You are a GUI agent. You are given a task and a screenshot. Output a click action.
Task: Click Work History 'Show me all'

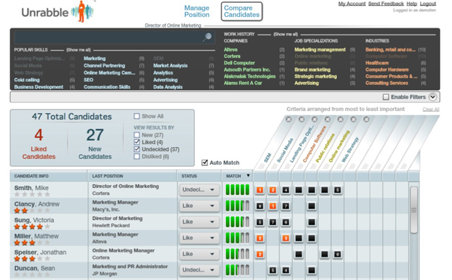point(285,34)
